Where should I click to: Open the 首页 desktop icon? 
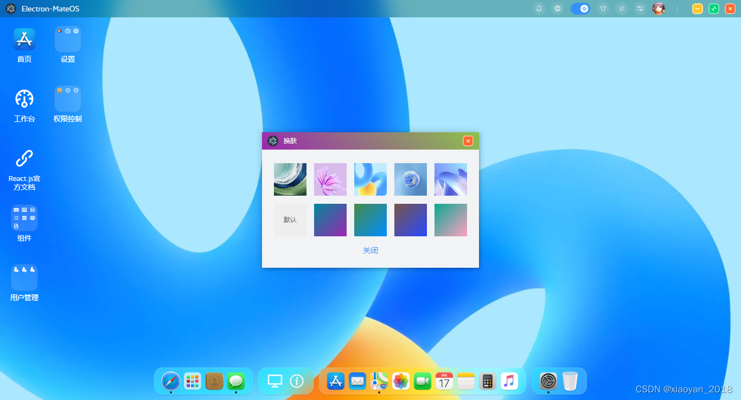[24, 40]
